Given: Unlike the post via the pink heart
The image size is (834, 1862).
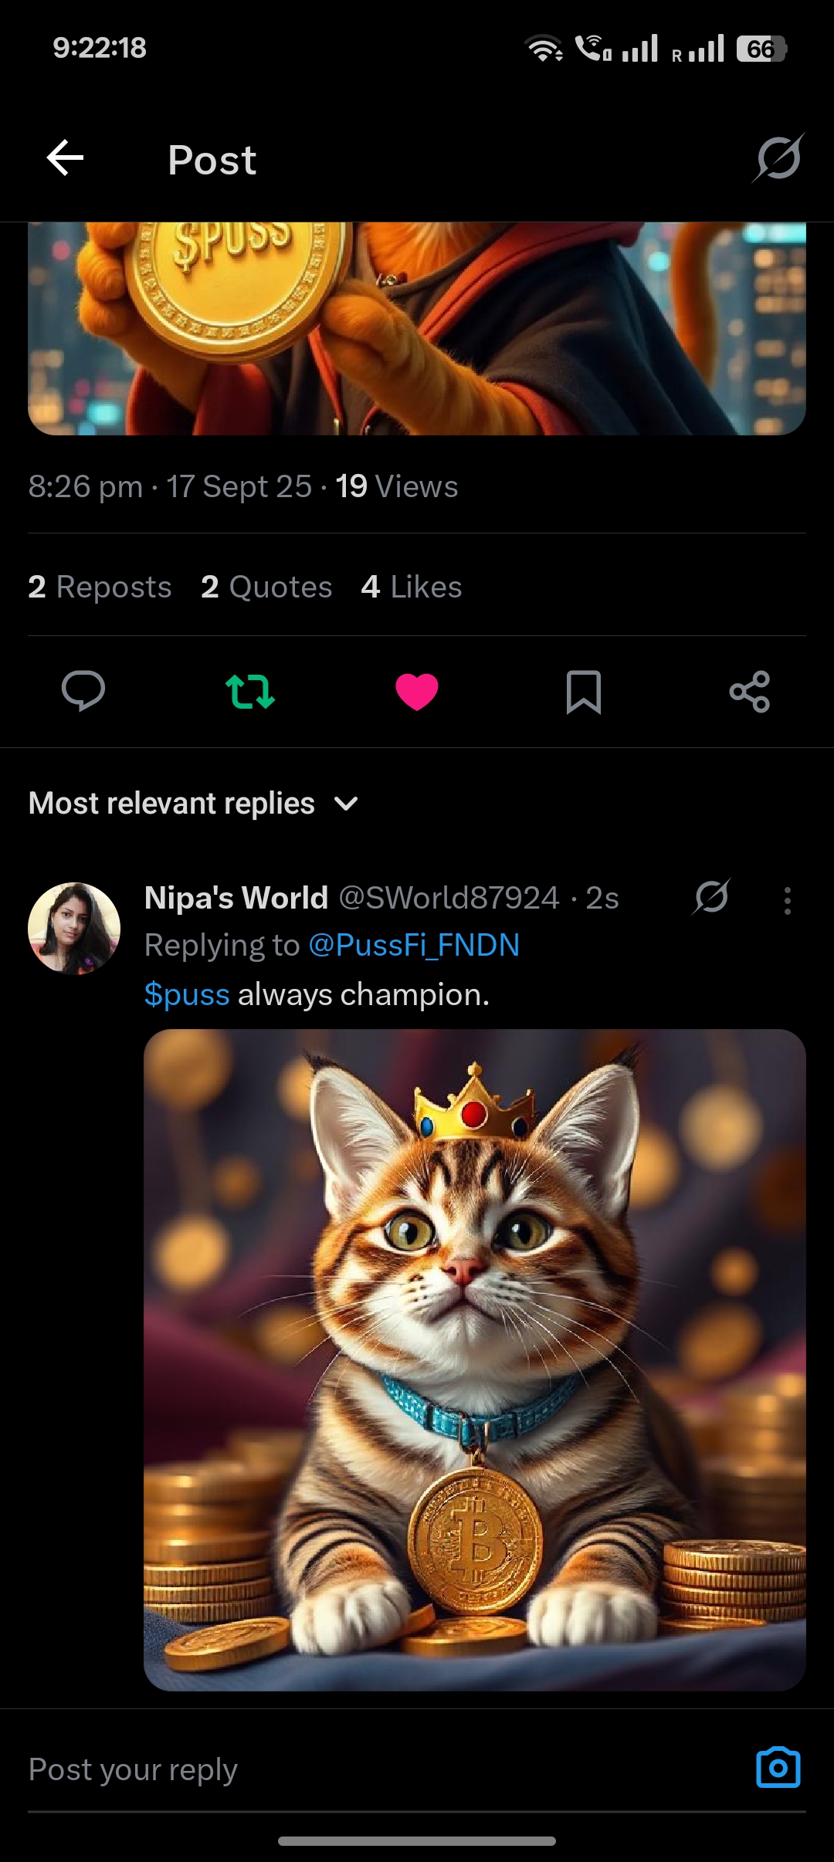Looking at the screenshot, I should pyautogui.click(x=417, y=691).
